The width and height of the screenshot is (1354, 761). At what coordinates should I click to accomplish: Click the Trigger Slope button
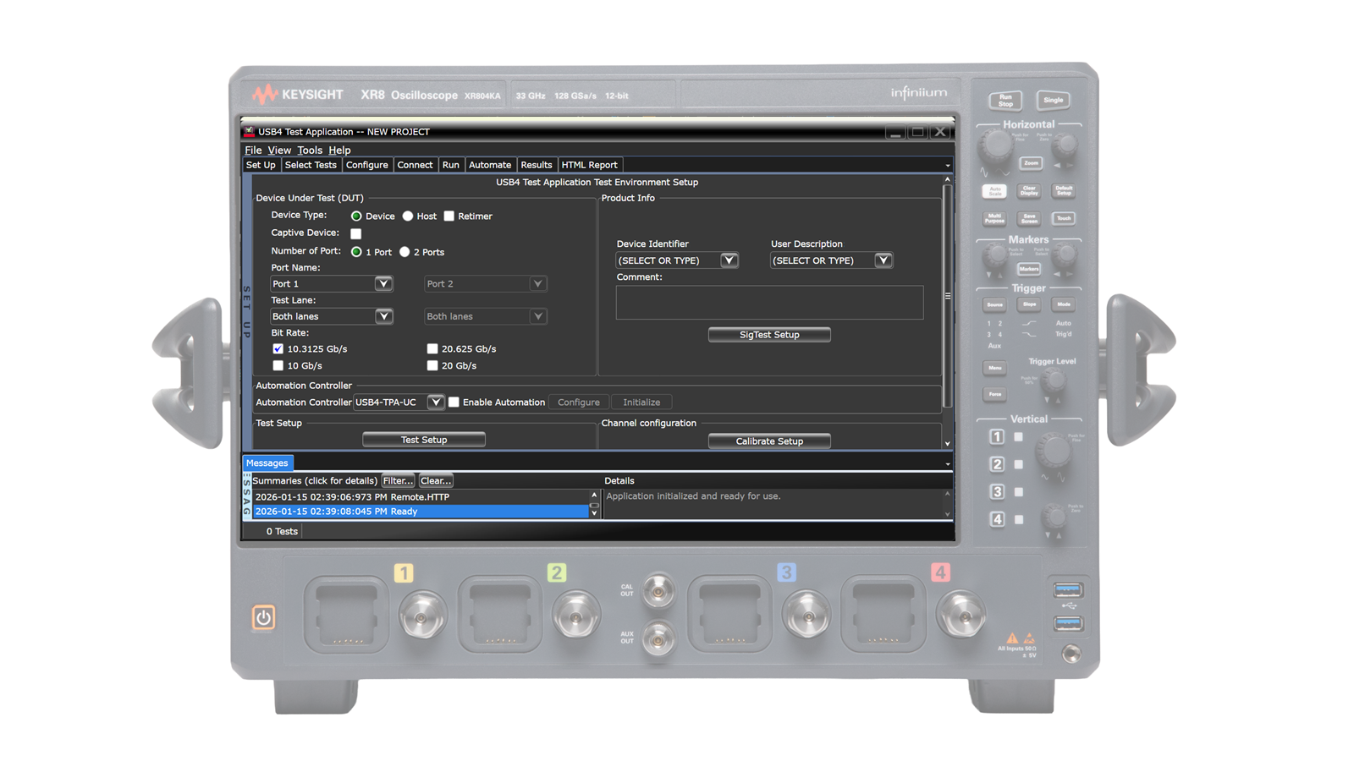1029,304
